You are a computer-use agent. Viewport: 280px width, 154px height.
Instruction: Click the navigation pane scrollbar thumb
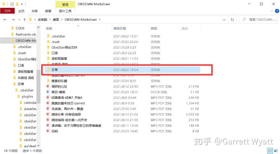38,87
